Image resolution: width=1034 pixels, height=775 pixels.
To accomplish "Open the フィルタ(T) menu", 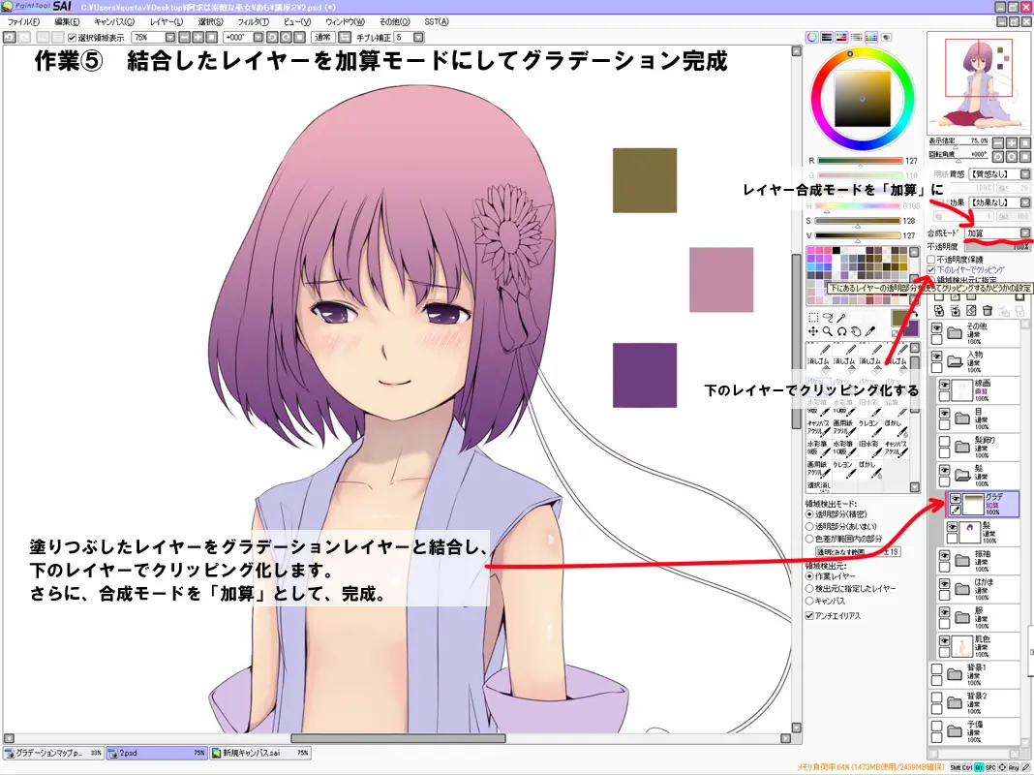I will point(253,21).
